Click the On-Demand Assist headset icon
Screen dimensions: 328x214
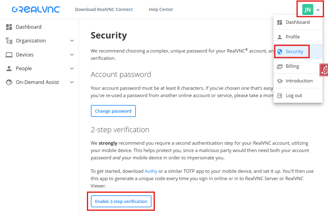(9, 82)
